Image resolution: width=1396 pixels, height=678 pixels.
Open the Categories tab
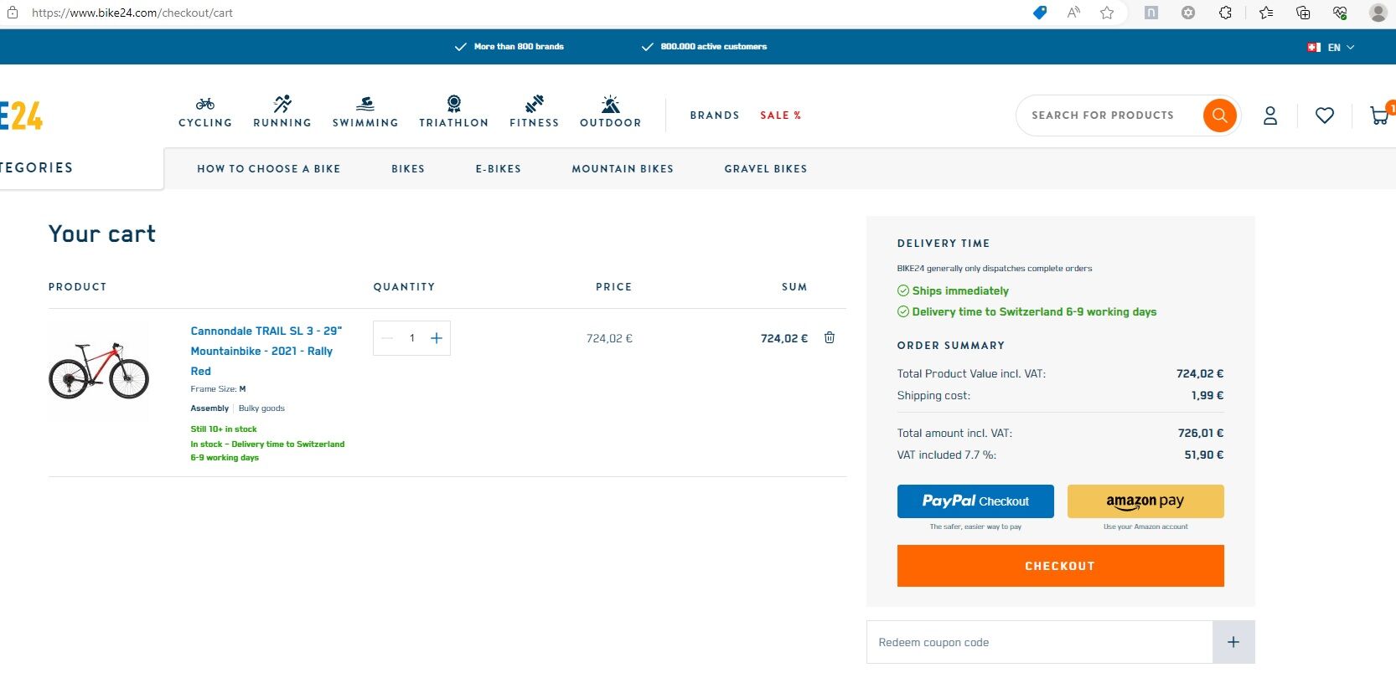[x=80, y=168]
